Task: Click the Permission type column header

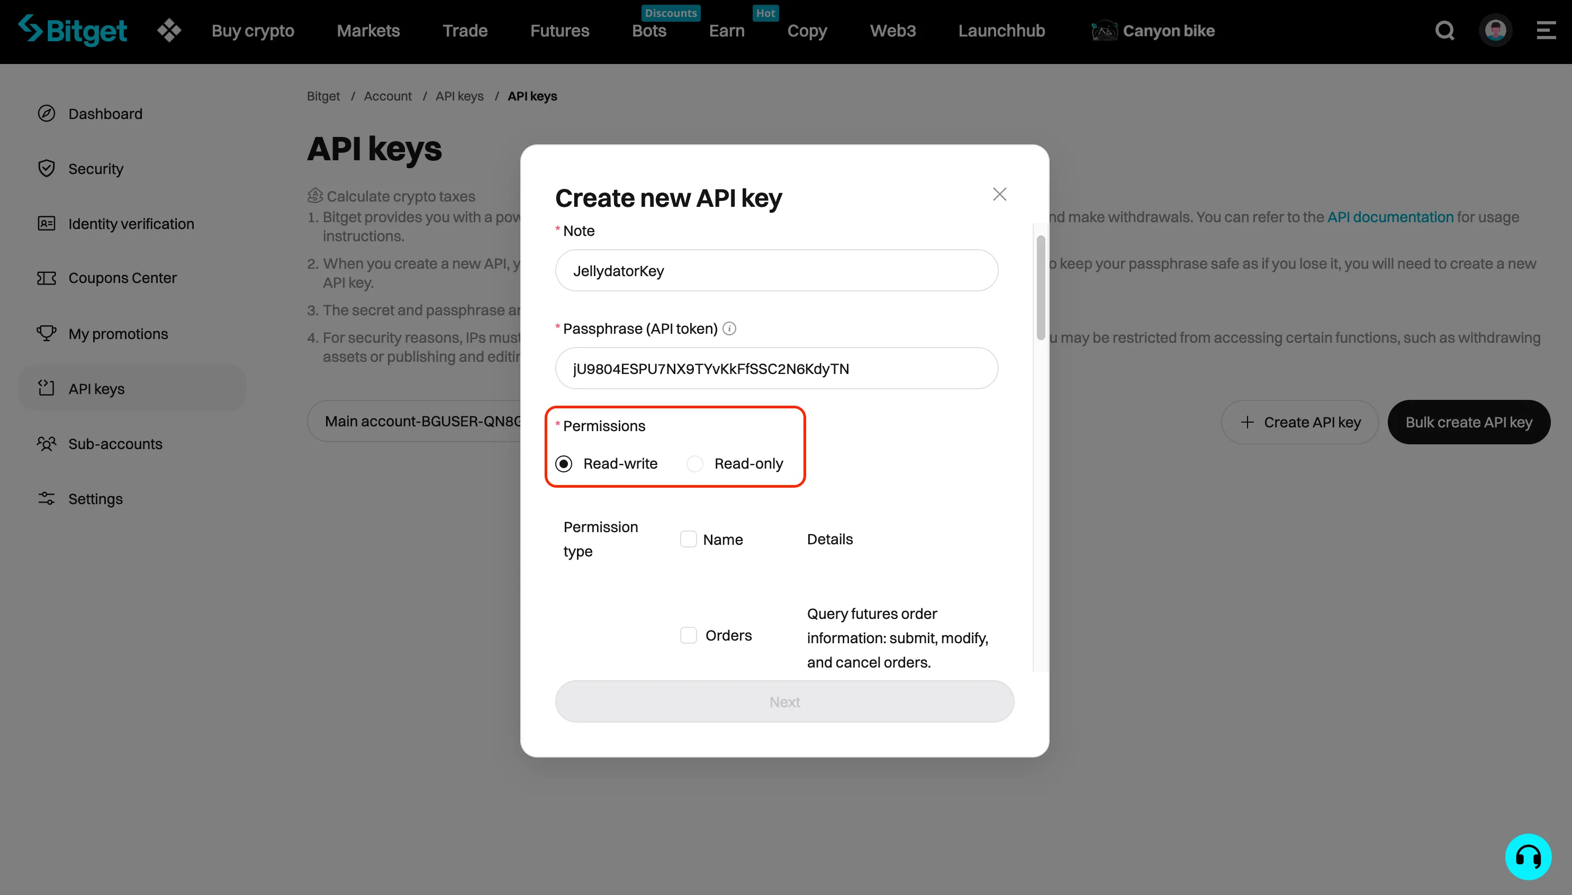Action: pyautogui.click(x=600, y=539)
